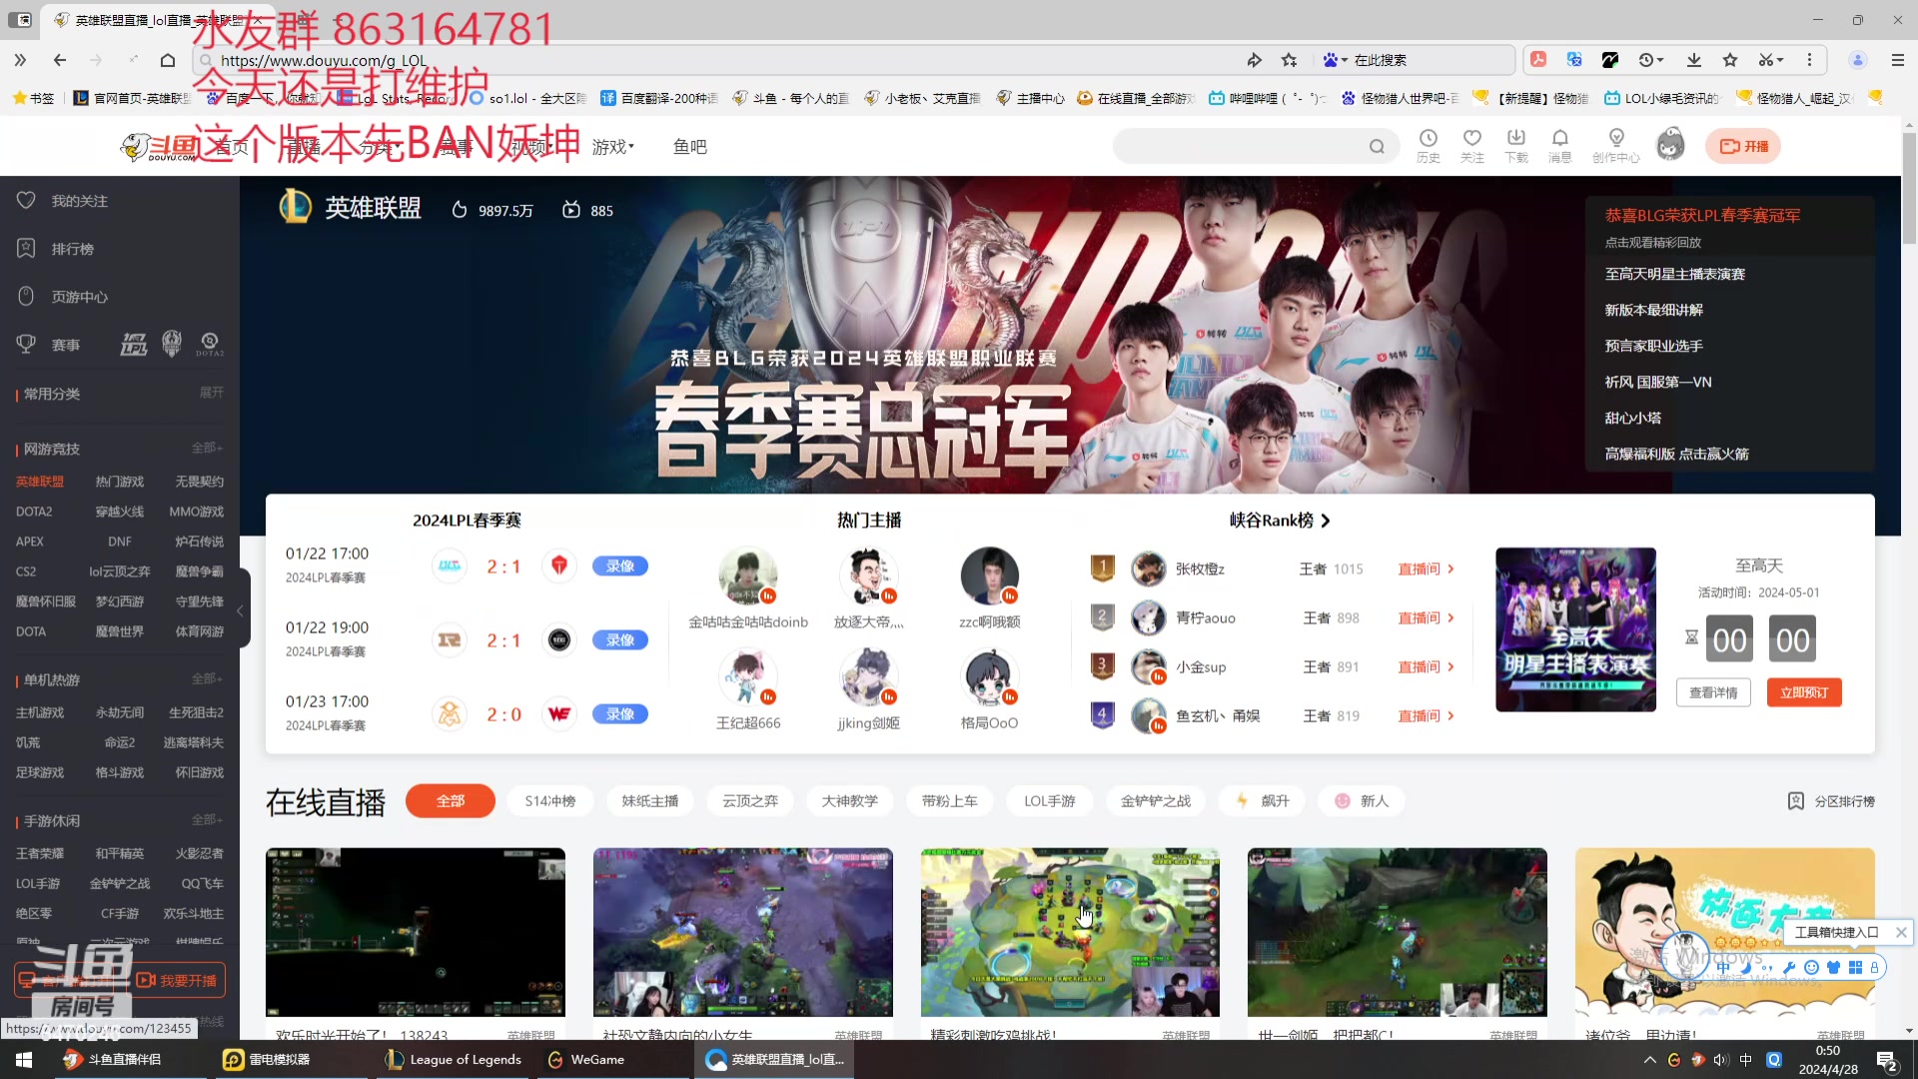The width and height of the screenshot is (1918, 1079).
Task: Expand 常用分类 with 展开
Action: (211, 394)
